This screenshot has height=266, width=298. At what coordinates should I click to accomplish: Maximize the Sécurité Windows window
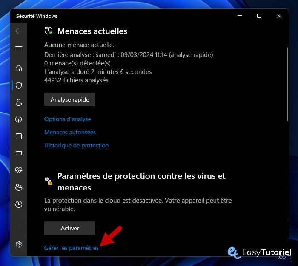coord(259,16)
